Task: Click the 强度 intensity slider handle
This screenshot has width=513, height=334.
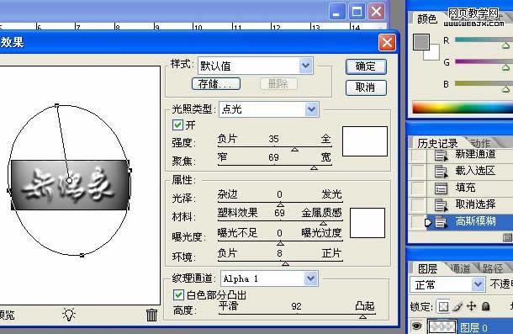Action: pyautogui.click(x=295, y=149)
